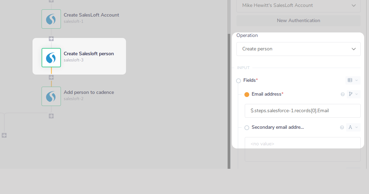Change the Email address input type dropdown
The image size is (369, 194).
353,94
